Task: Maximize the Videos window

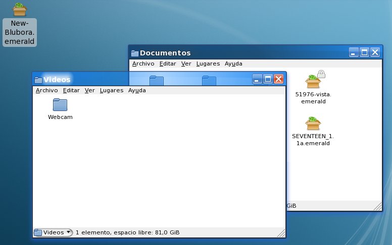Action: (268, 79)
